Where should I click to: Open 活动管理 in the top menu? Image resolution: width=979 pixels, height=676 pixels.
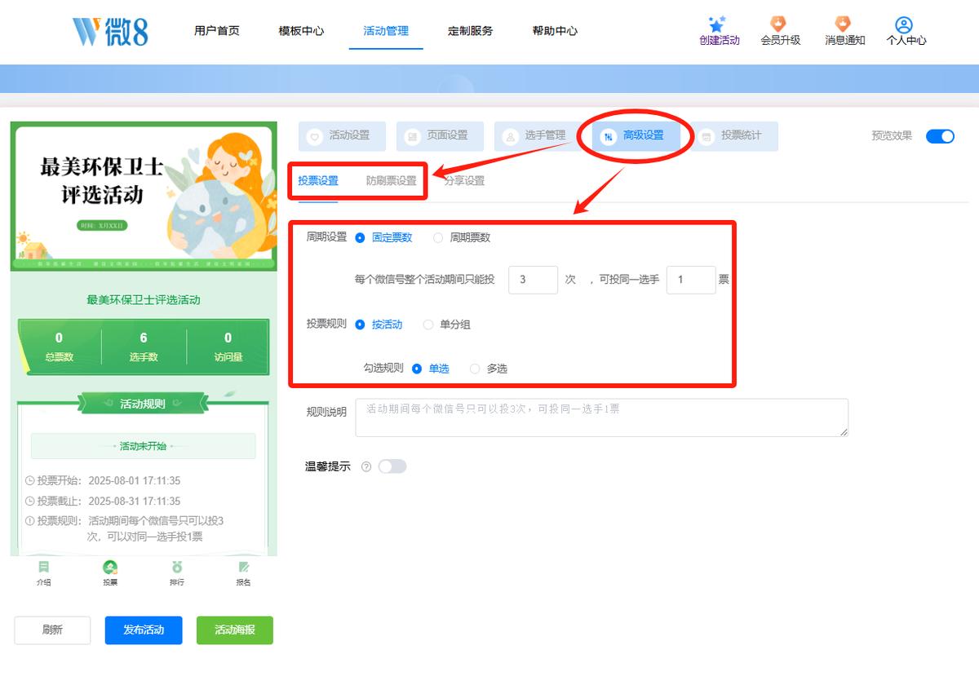[x=386, y=31]
